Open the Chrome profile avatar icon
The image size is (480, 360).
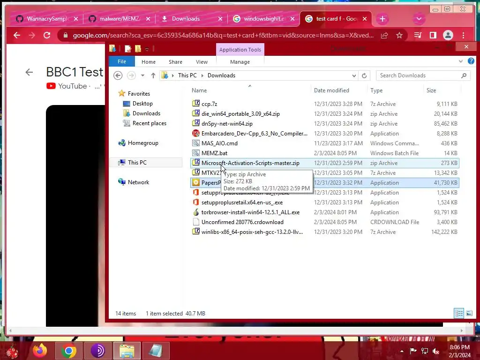(x=448, y=35)
